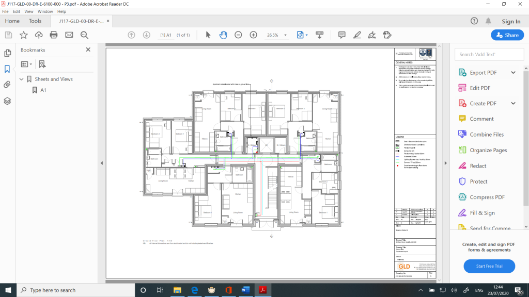529x297 pixels.
Task: Click Windows taskbar search box
Action: coord(75,290)
